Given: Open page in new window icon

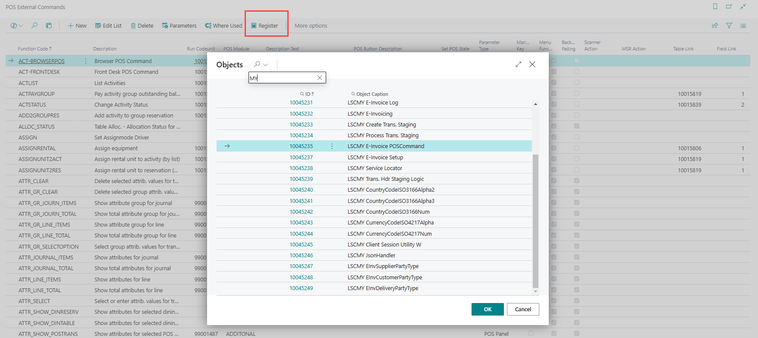Looking at the screenshot, I should [x=729, y=6].
